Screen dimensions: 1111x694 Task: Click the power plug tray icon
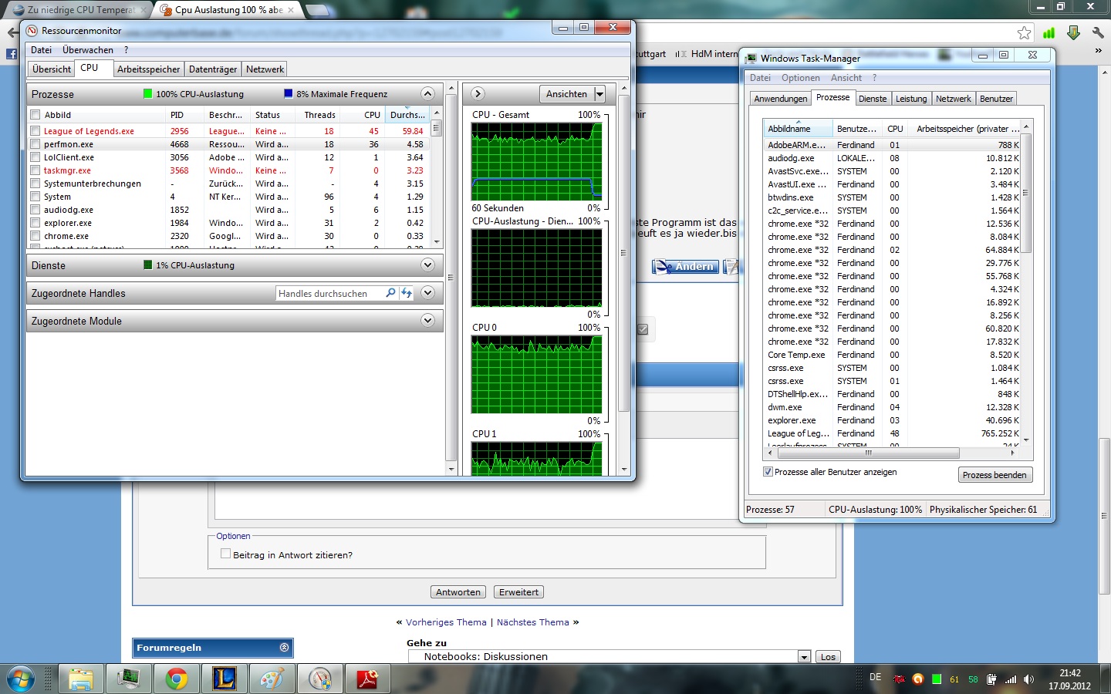coord(991,679)
